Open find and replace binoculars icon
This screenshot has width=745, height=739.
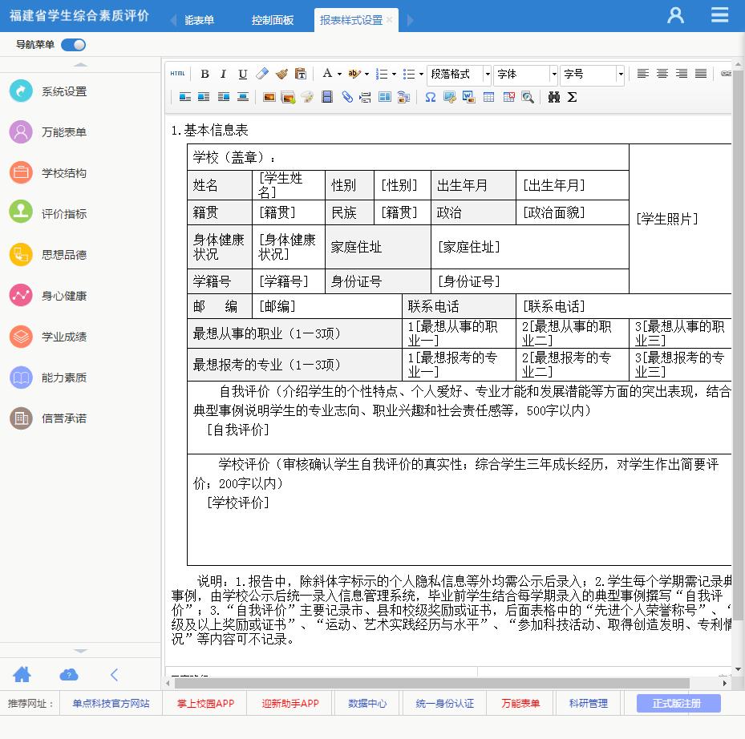coord(554,97)
